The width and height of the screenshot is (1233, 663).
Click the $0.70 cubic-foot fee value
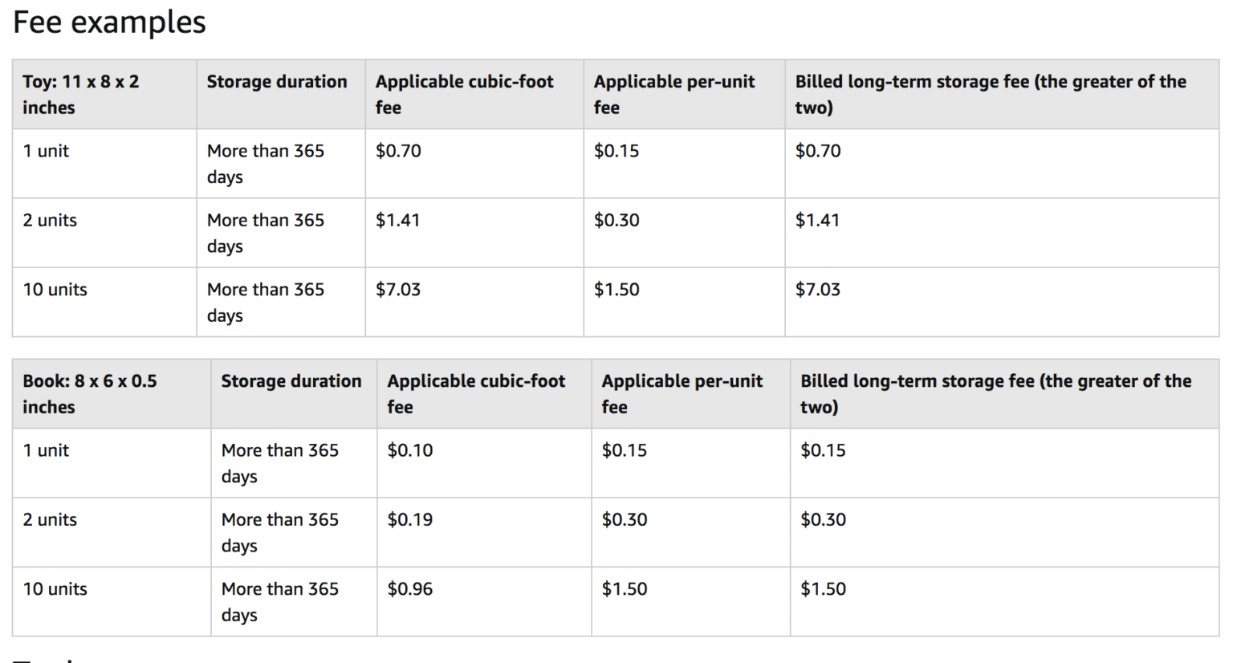(397, 150)
